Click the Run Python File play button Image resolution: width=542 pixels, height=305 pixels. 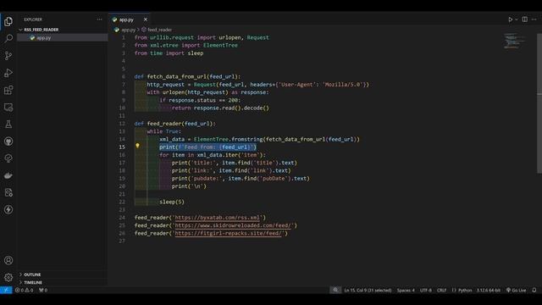(510, 19)
